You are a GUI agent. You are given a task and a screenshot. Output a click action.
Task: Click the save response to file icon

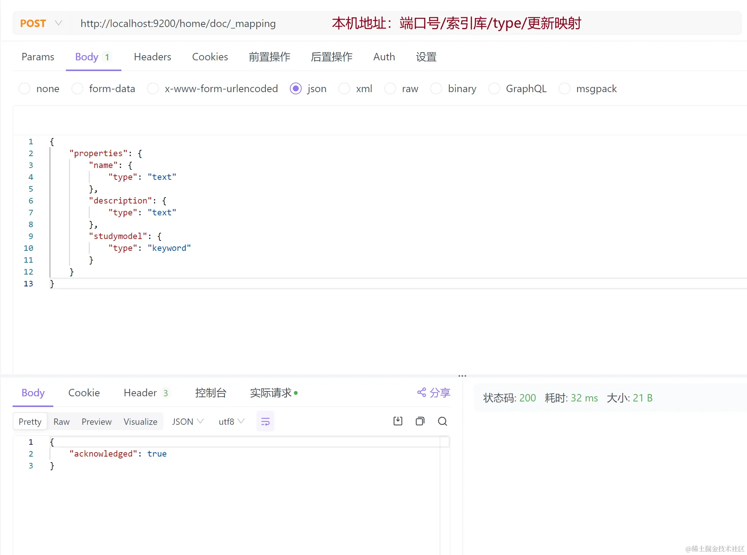click(398, 421)
